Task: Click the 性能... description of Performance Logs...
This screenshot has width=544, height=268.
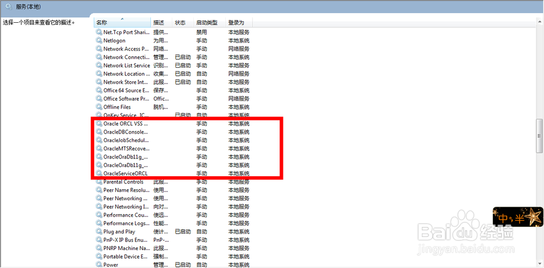Action: click(160, 223)
